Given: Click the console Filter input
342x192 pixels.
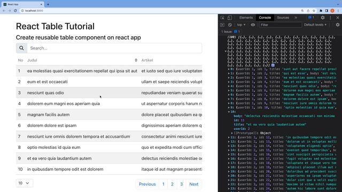Looking at the screenshot, I should [280, 25].
